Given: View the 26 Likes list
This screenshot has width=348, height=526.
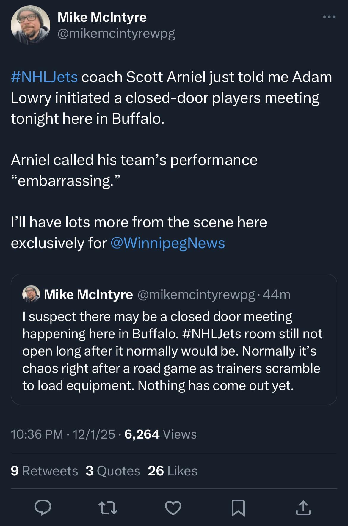Looking at the screenshot, I should tap(173, 471).
